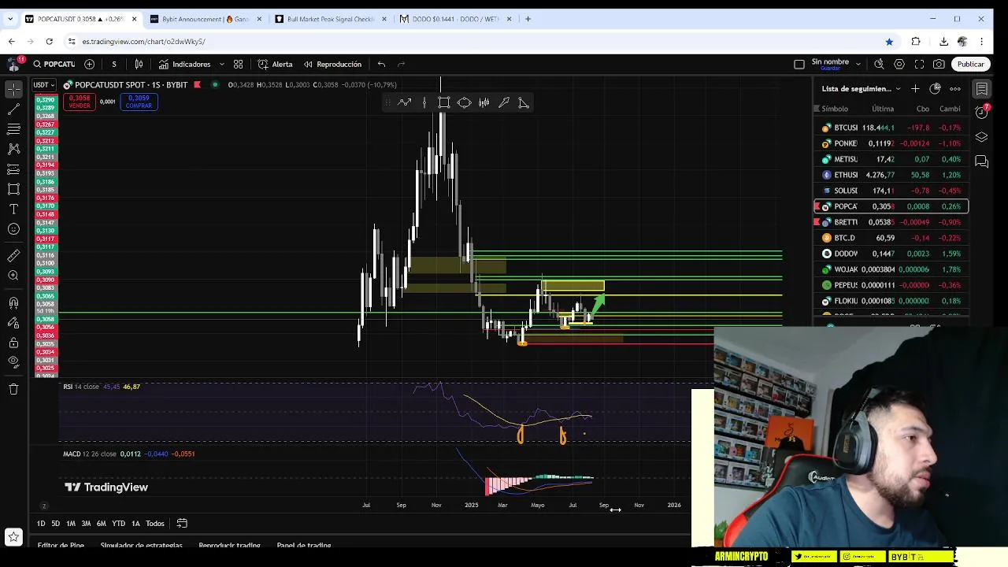Switch chart range to YTD
This screenshot has height=567, width=1008.
[x=118, y=524]
